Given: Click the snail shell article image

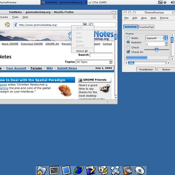Looking at the screenshot, I should click(65, 91).
